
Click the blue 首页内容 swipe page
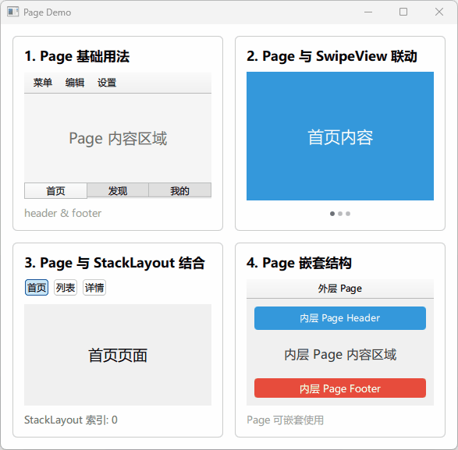(x=340, y=136)
